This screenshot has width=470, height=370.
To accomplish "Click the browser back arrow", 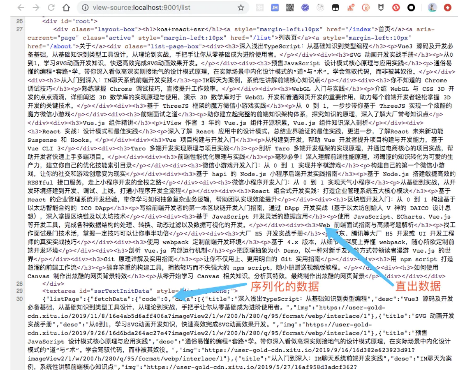I will [21, 7].
